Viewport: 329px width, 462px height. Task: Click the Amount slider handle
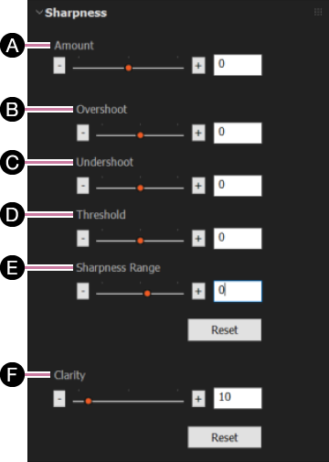[x=129, y=68]
